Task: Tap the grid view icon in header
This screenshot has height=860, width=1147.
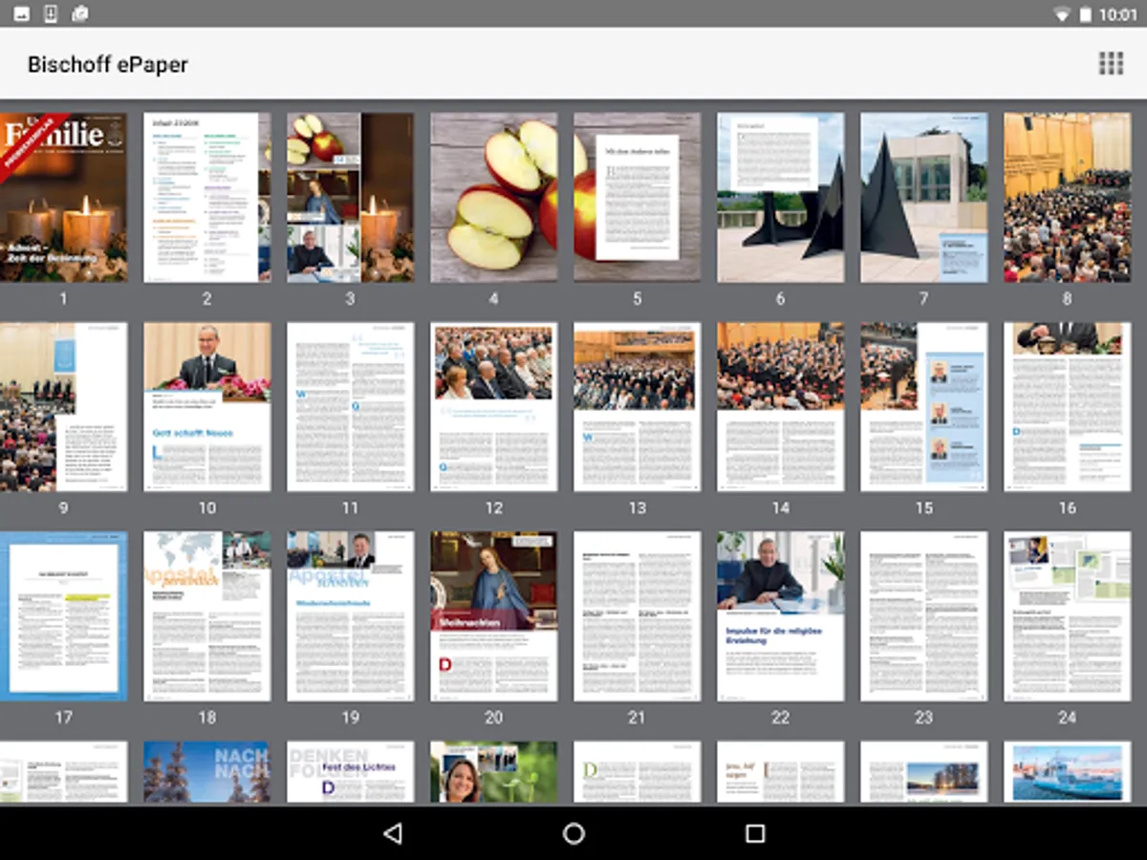Action: pos(1111,64)
